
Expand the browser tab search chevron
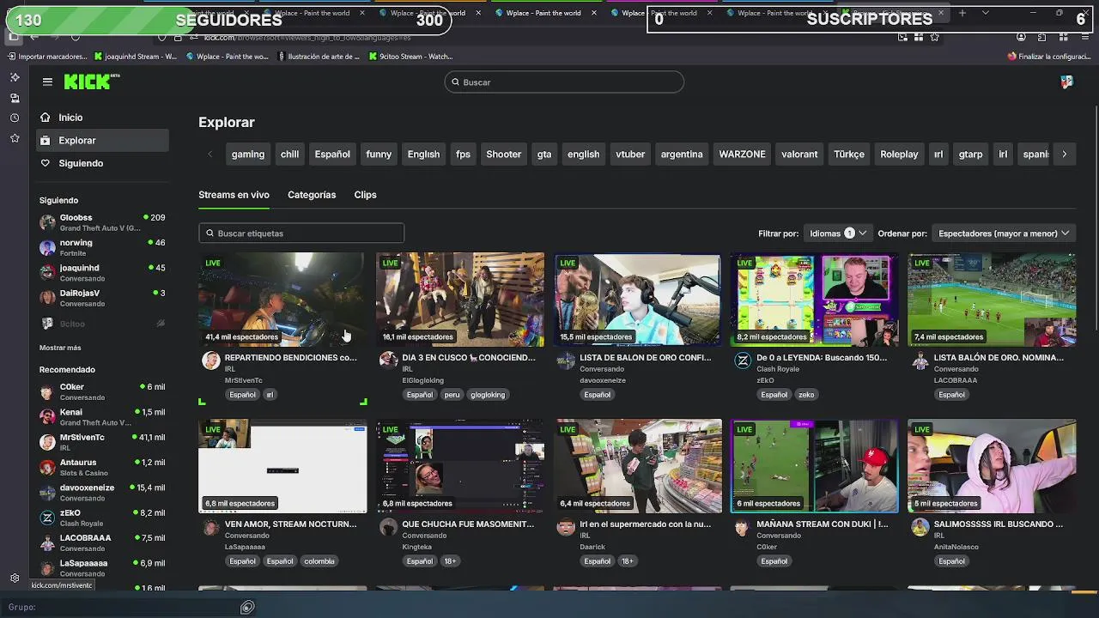tap(985, 13)
